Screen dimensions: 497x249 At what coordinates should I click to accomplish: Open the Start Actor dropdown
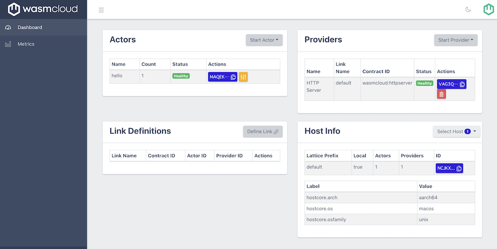coord(264,40)
